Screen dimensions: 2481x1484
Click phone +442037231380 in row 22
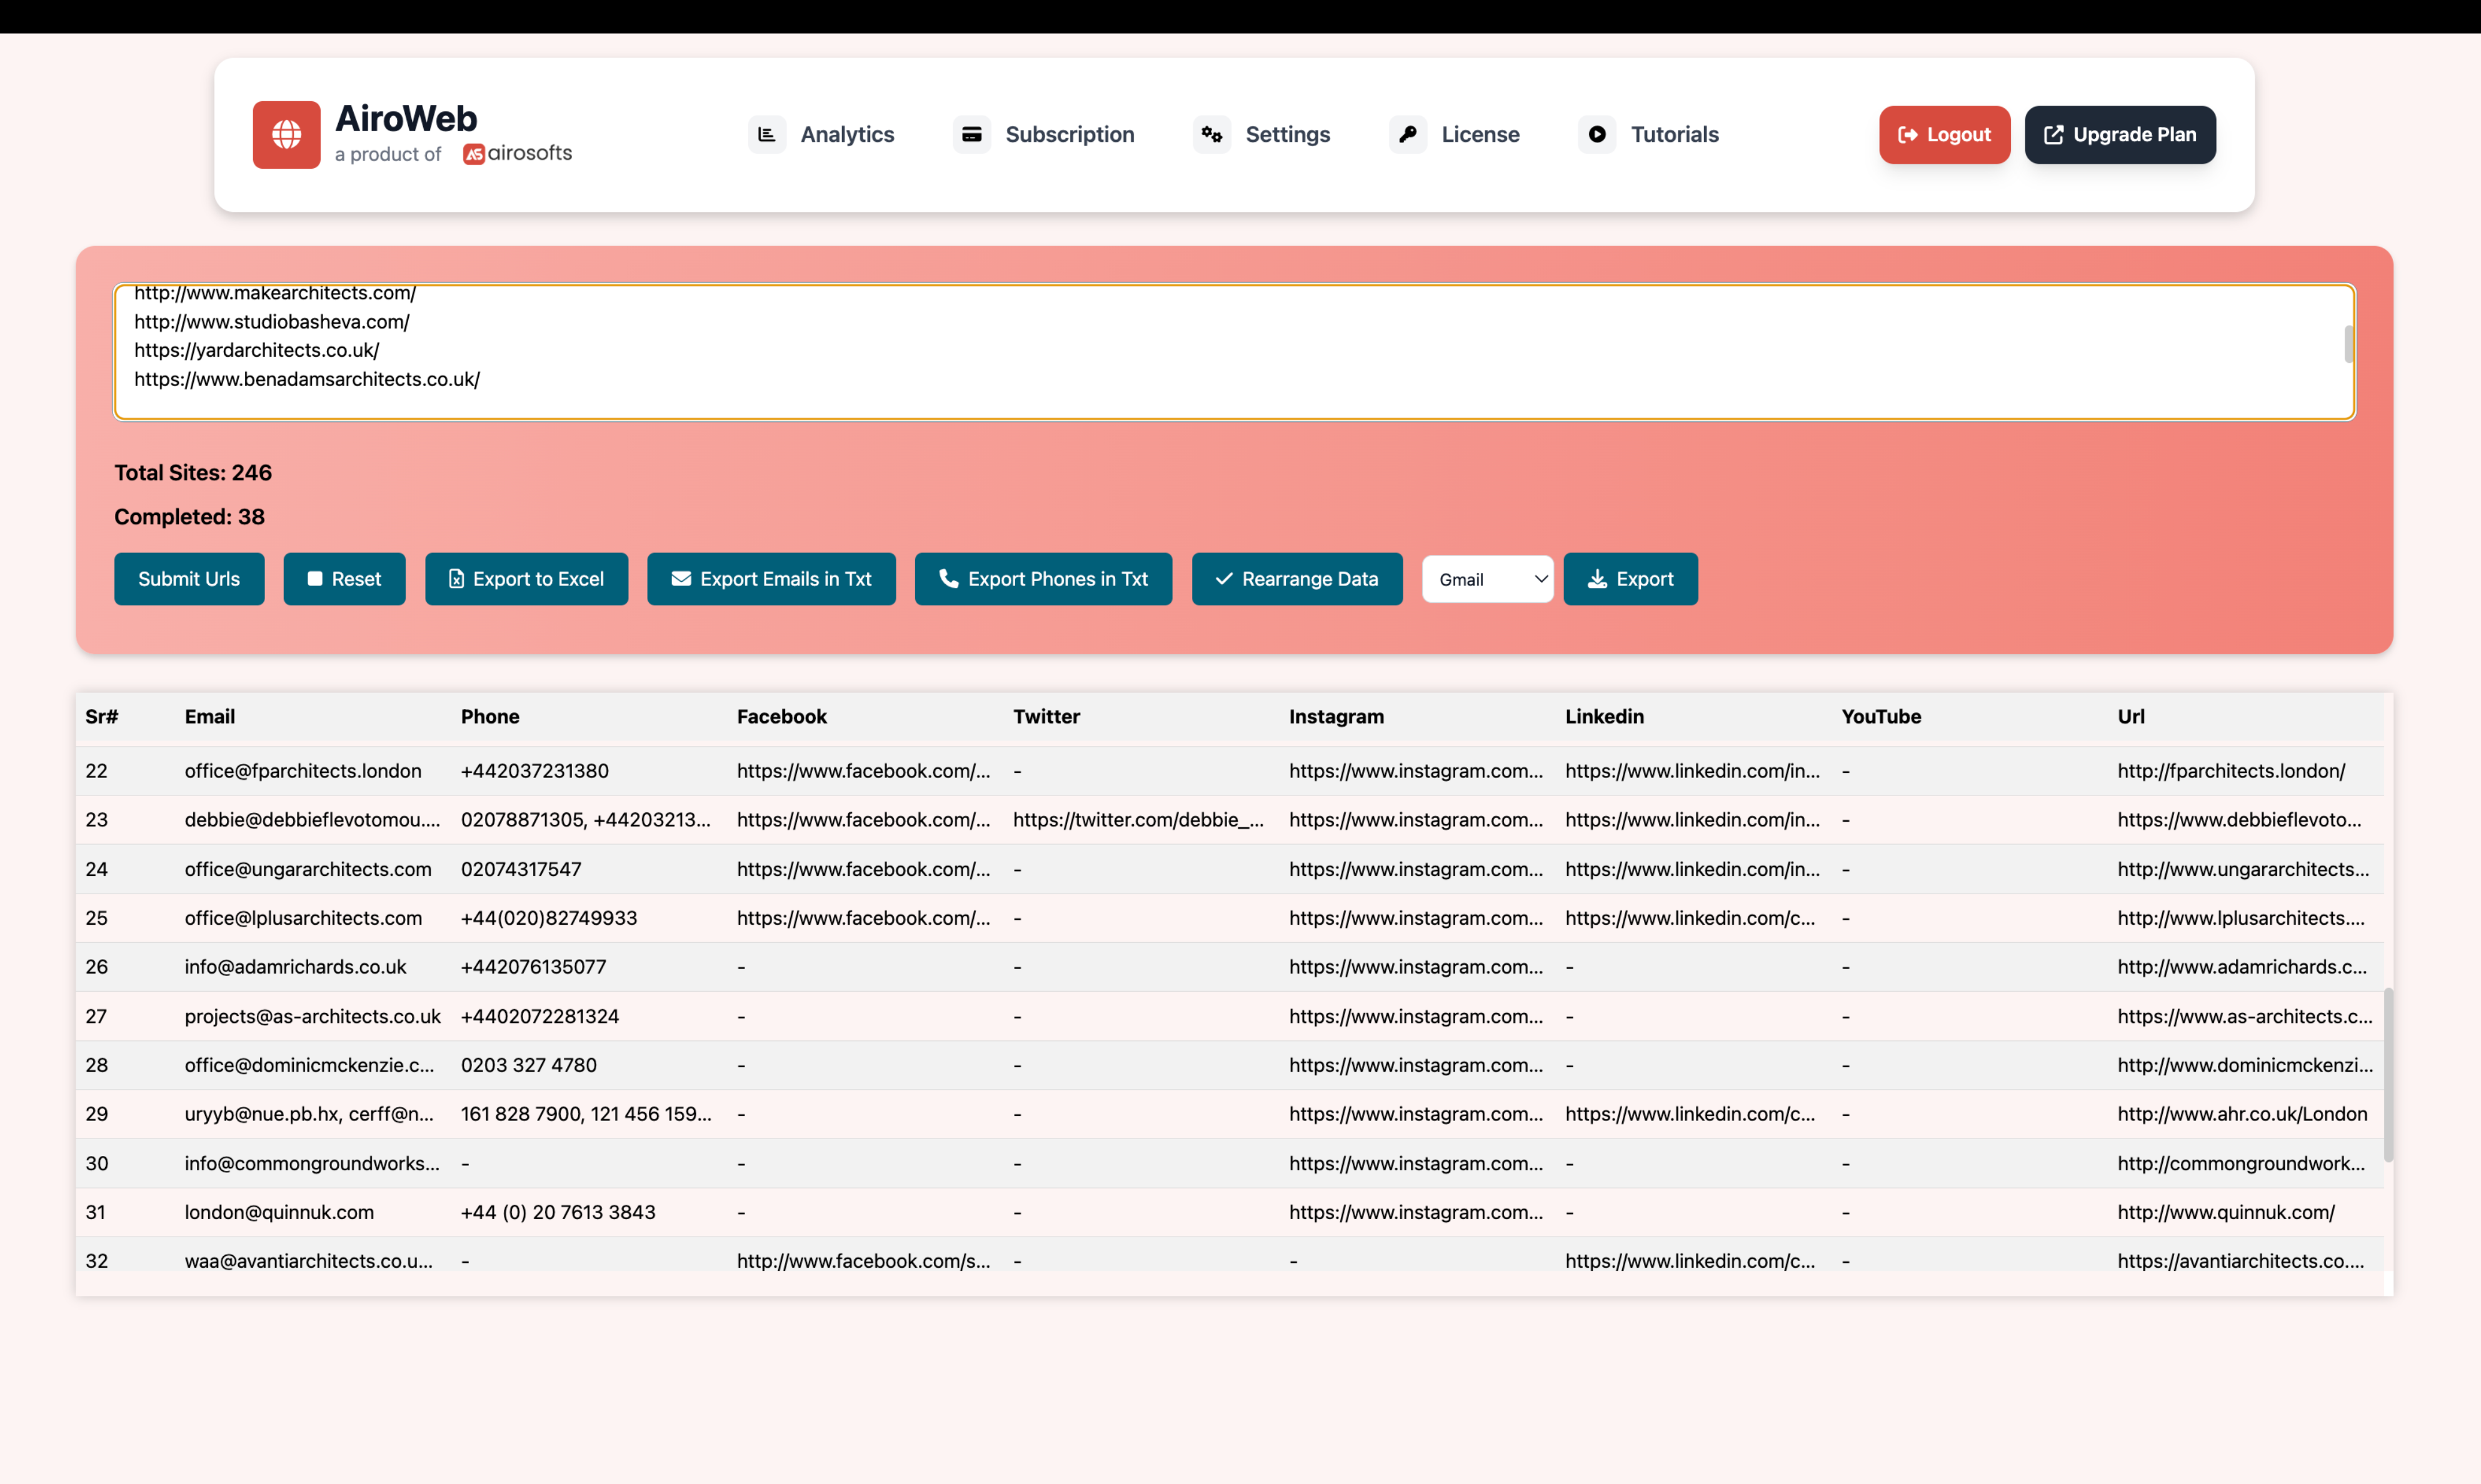click(x=534, y=771)
